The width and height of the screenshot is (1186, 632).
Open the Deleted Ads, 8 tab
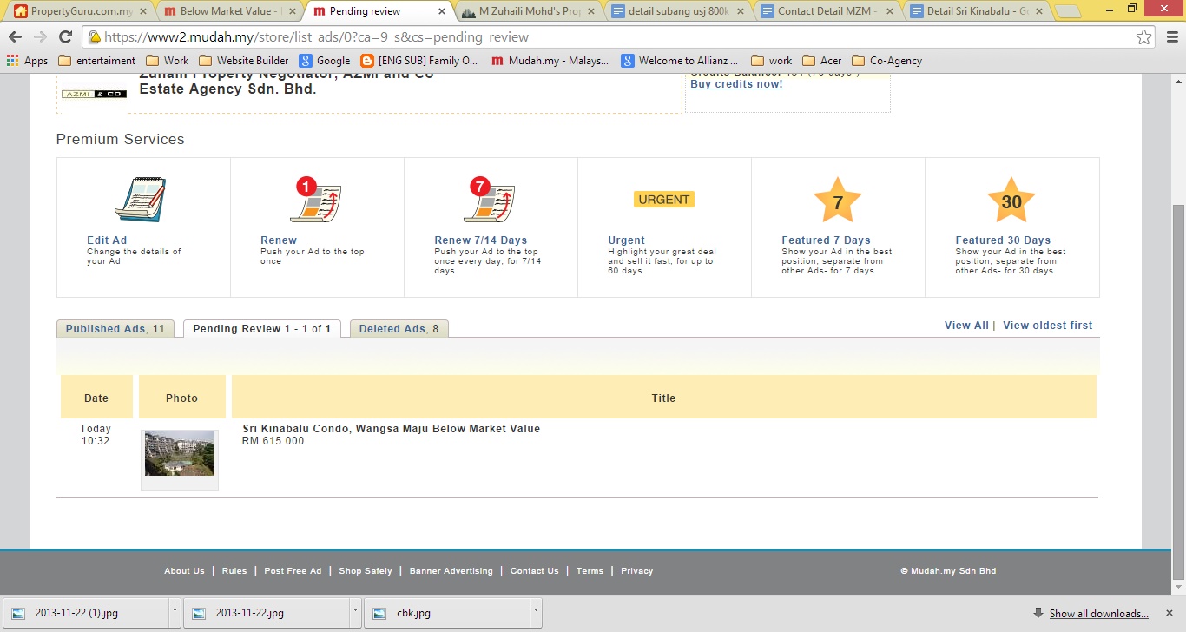point(399,329)
